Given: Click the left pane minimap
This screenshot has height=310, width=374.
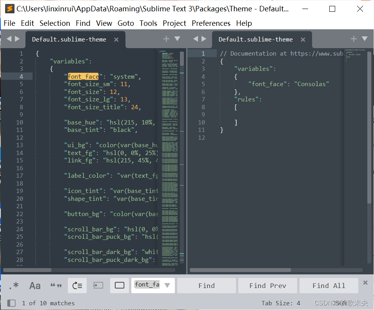Looking at the screenshot, I should click(169, 157).
